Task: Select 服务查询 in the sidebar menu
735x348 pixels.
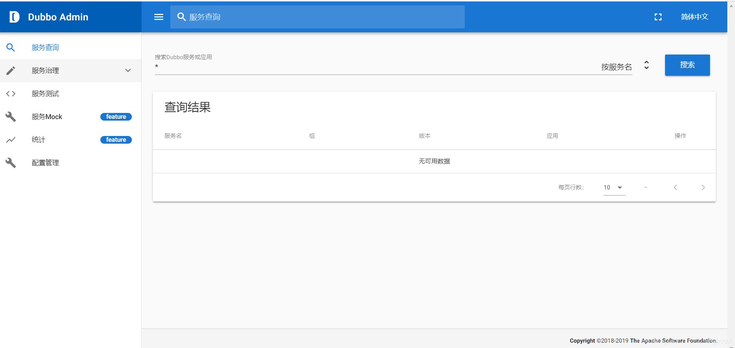Action: (45, 47)
